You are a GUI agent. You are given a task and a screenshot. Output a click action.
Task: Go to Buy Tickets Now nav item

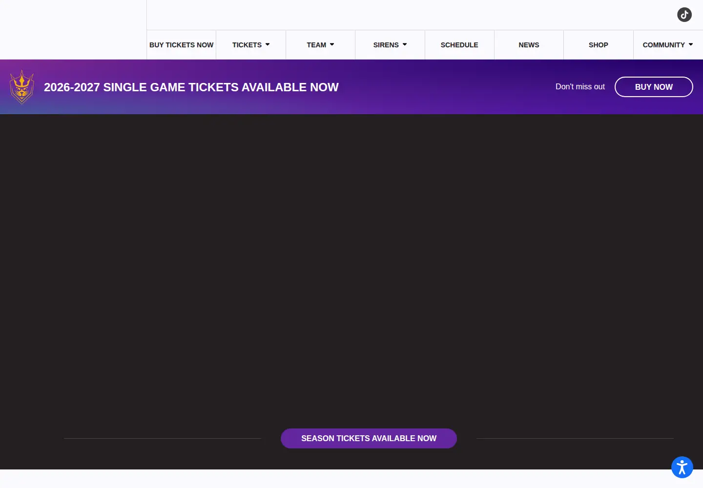pos(182,45)
